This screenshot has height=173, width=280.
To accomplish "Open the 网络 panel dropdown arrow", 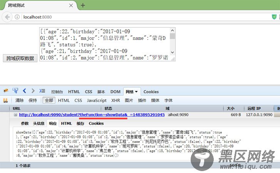I will tap(136, 92).
